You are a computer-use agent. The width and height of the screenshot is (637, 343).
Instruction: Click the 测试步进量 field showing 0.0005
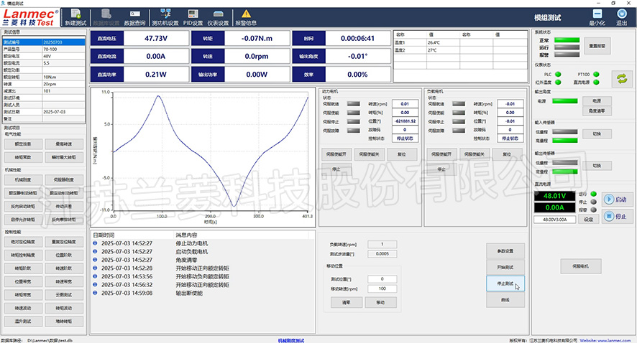[382, 254]
